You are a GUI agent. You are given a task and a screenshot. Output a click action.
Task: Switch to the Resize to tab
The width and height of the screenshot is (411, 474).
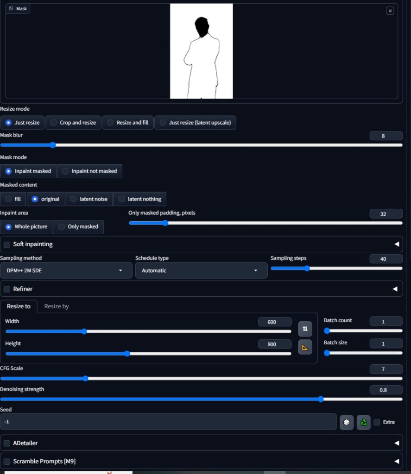pos(19,306)
